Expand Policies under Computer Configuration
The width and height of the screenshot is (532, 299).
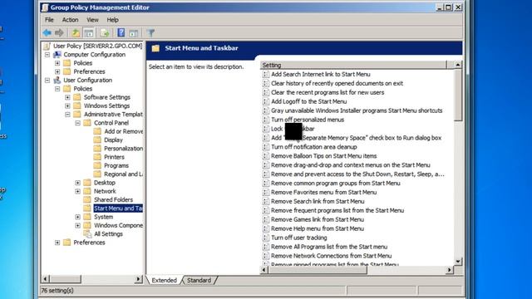pos(57,63)
